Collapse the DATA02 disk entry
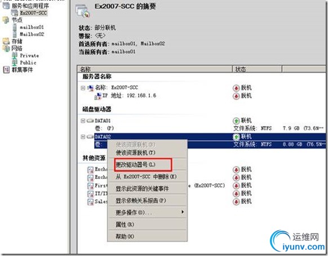The image size is (328, 256). point(83,137)
